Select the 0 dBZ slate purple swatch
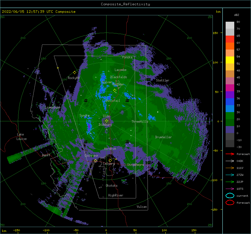Screen dimensions: 251x234 (x=230, y=130)
